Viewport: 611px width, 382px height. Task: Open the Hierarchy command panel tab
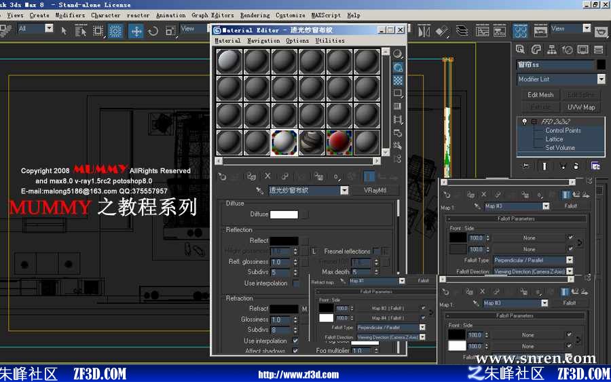click(552, 50)
